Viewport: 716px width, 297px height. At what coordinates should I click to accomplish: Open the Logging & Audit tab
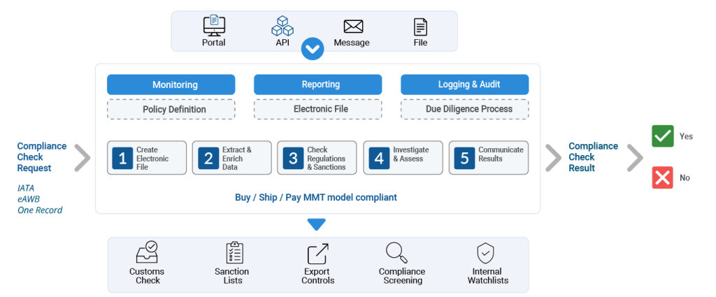coord(465,85)
